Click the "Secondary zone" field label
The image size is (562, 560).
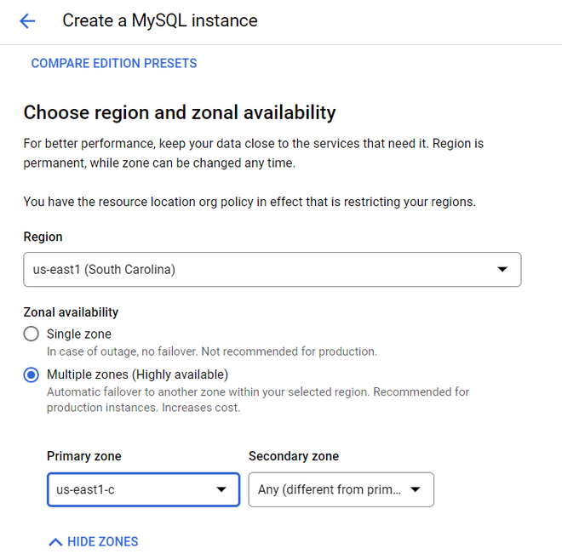294,456
